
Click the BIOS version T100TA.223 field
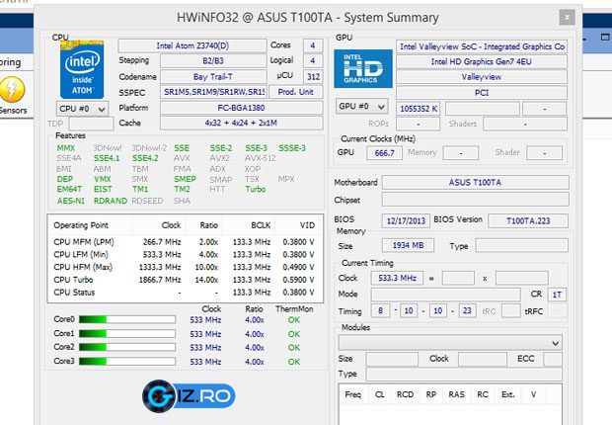528,221
